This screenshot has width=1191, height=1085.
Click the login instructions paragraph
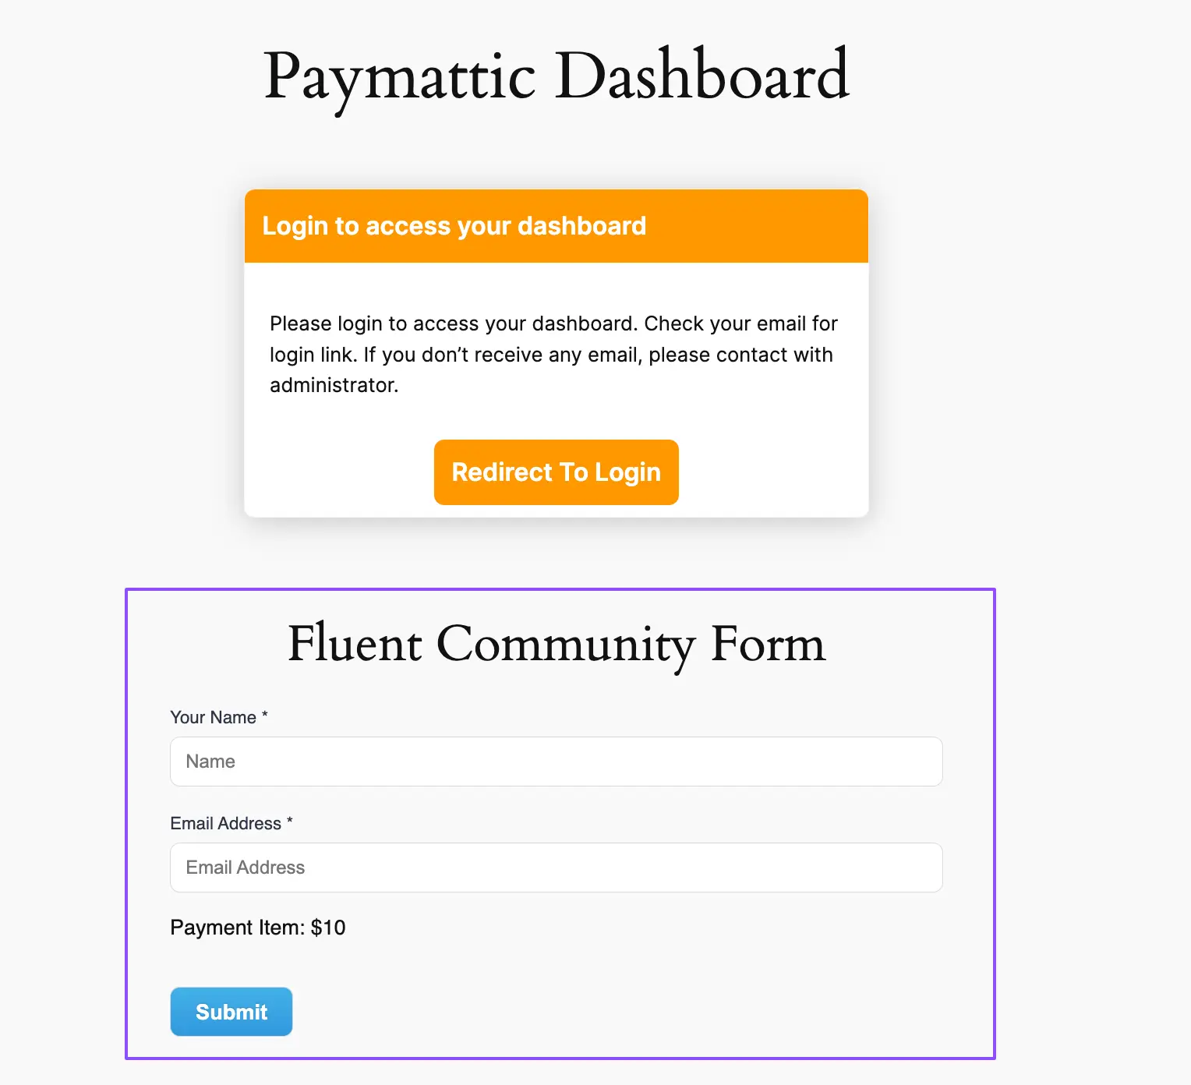[553, 355]
